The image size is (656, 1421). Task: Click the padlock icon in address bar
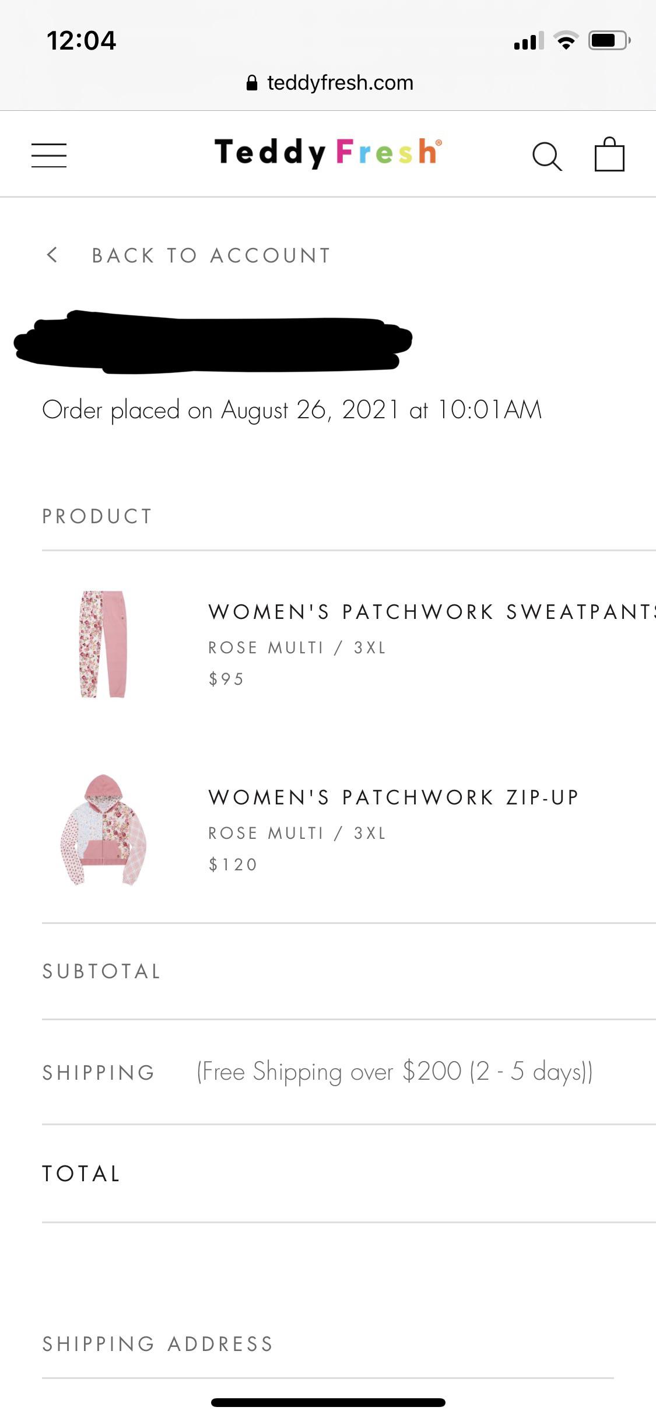pyautogui.click(x=252, y=83)
